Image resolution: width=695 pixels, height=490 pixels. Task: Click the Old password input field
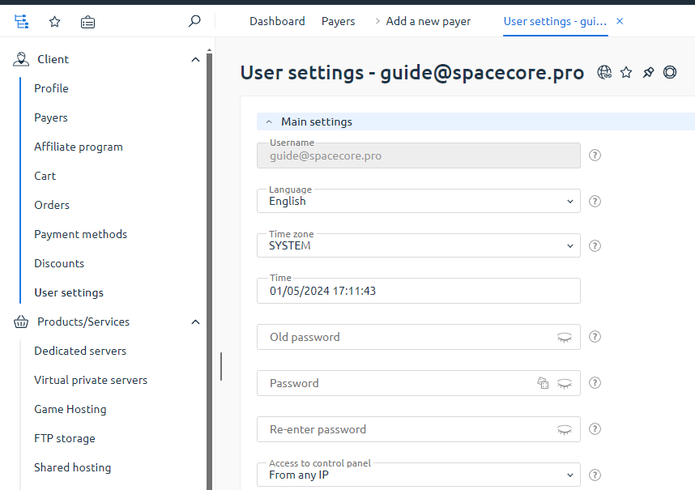(x=405, y=337)
